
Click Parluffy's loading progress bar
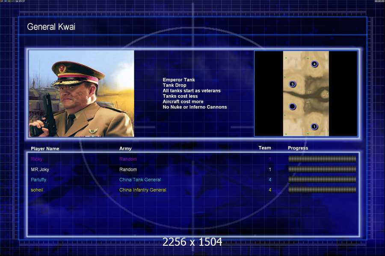tap(322, 180)
